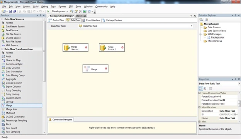
Task: Select Pivot transformation in toolbox
Action: tap(8, 124)
